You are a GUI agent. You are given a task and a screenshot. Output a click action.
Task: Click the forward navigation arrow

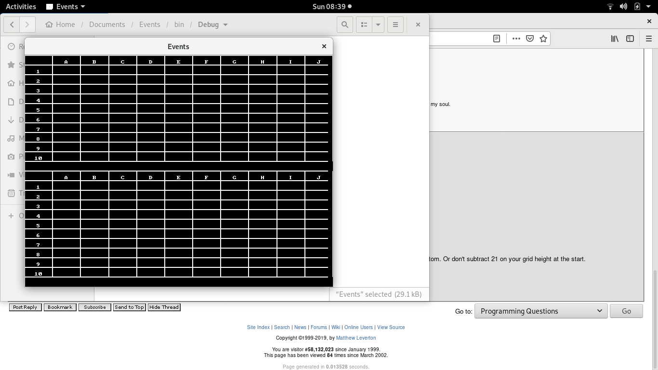point(27,25)
